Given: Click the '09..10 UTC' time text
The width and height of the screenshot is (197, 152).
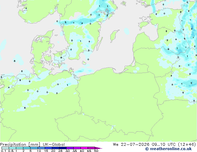Looking at the screenshot, I should pos(163,145).
